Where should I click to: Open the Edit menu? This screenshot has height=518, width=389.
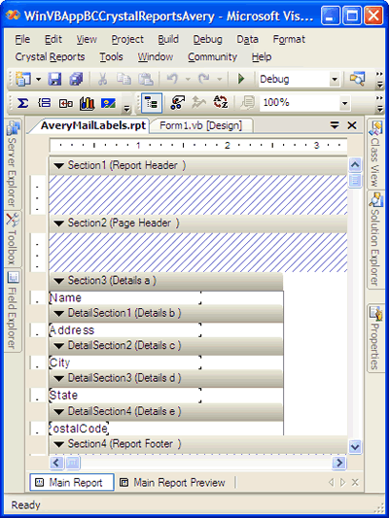click(53, 39)
